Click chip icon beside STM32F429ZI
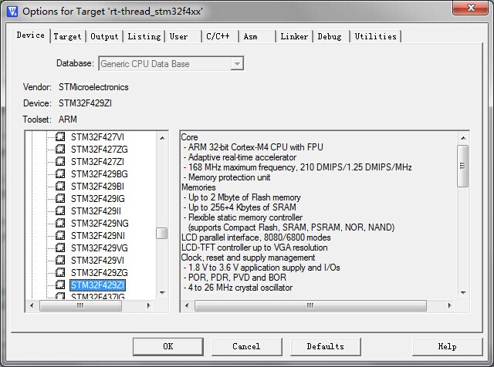 point(60,285)
